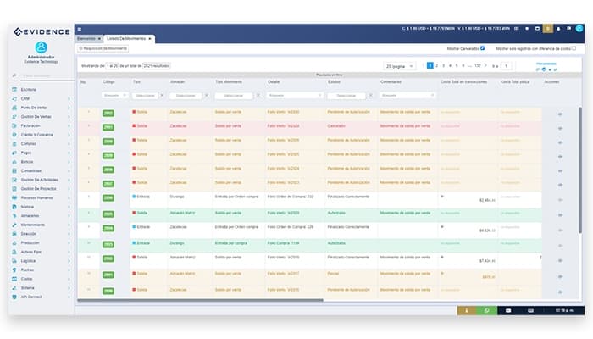Toggle the Mostrar Cancelados checkbox
593x339 pixels.
pos(483,48)
